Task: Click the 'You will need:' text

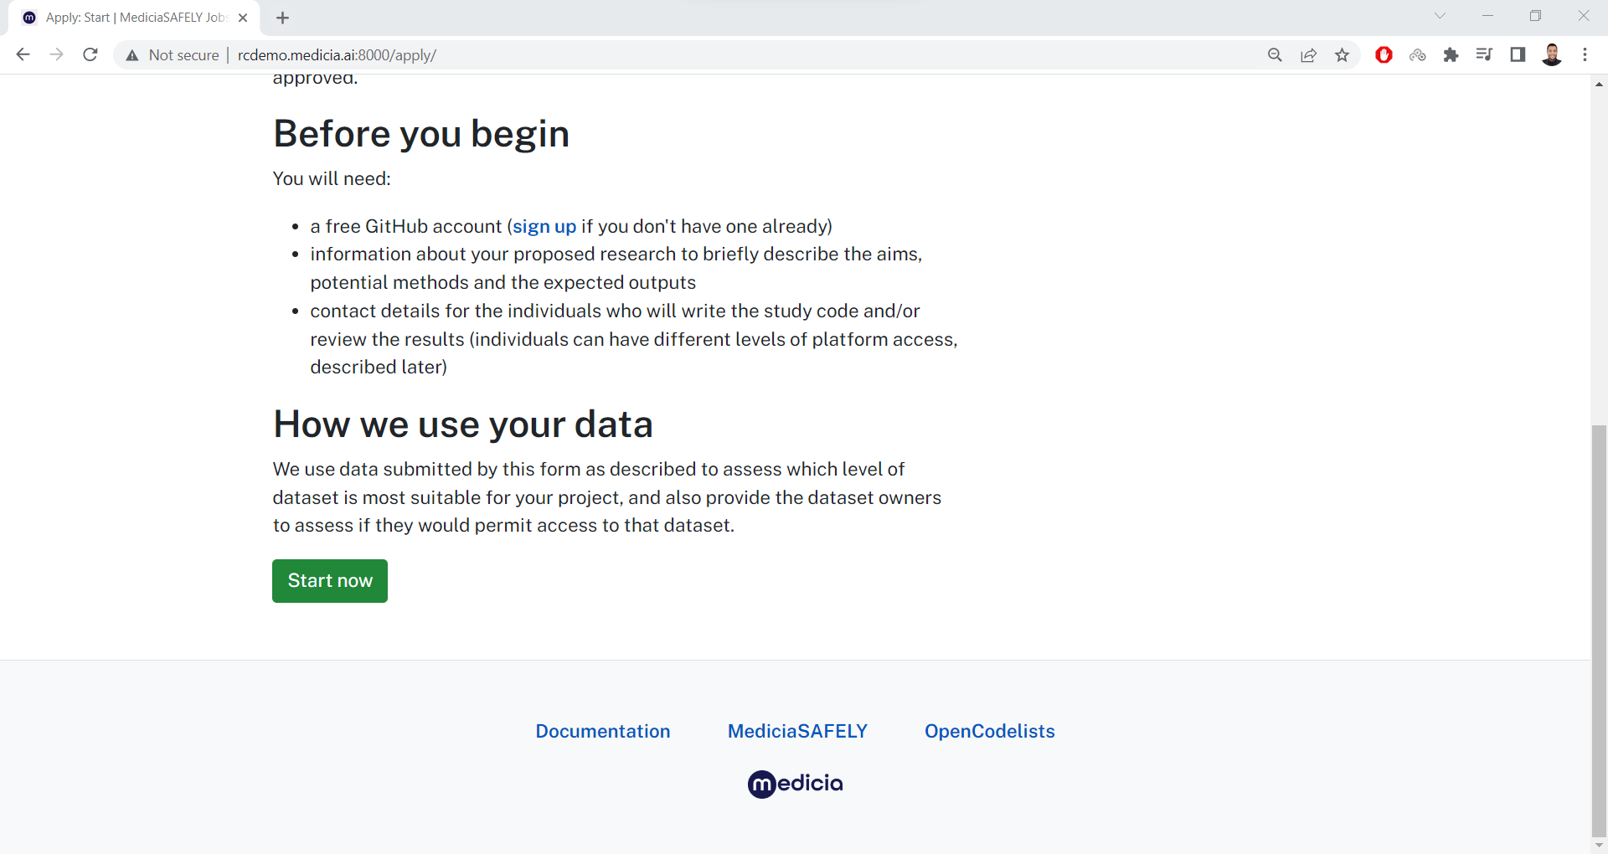Action: point(332,179)
